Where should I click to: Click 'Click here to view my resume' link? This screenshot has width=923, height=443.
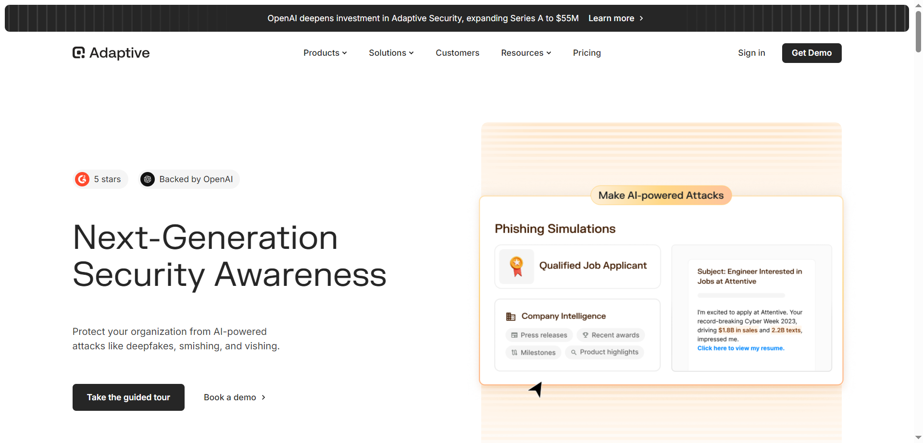coord(741,348)
